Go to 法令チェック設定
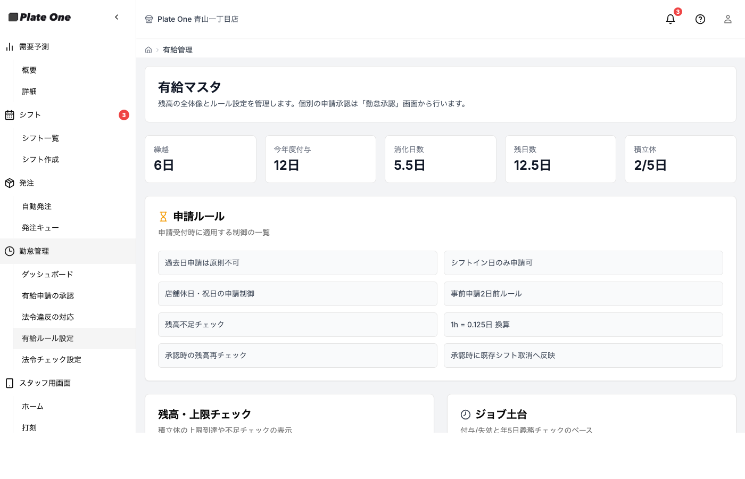The image size is (745, 479). (x=74, y=360)
